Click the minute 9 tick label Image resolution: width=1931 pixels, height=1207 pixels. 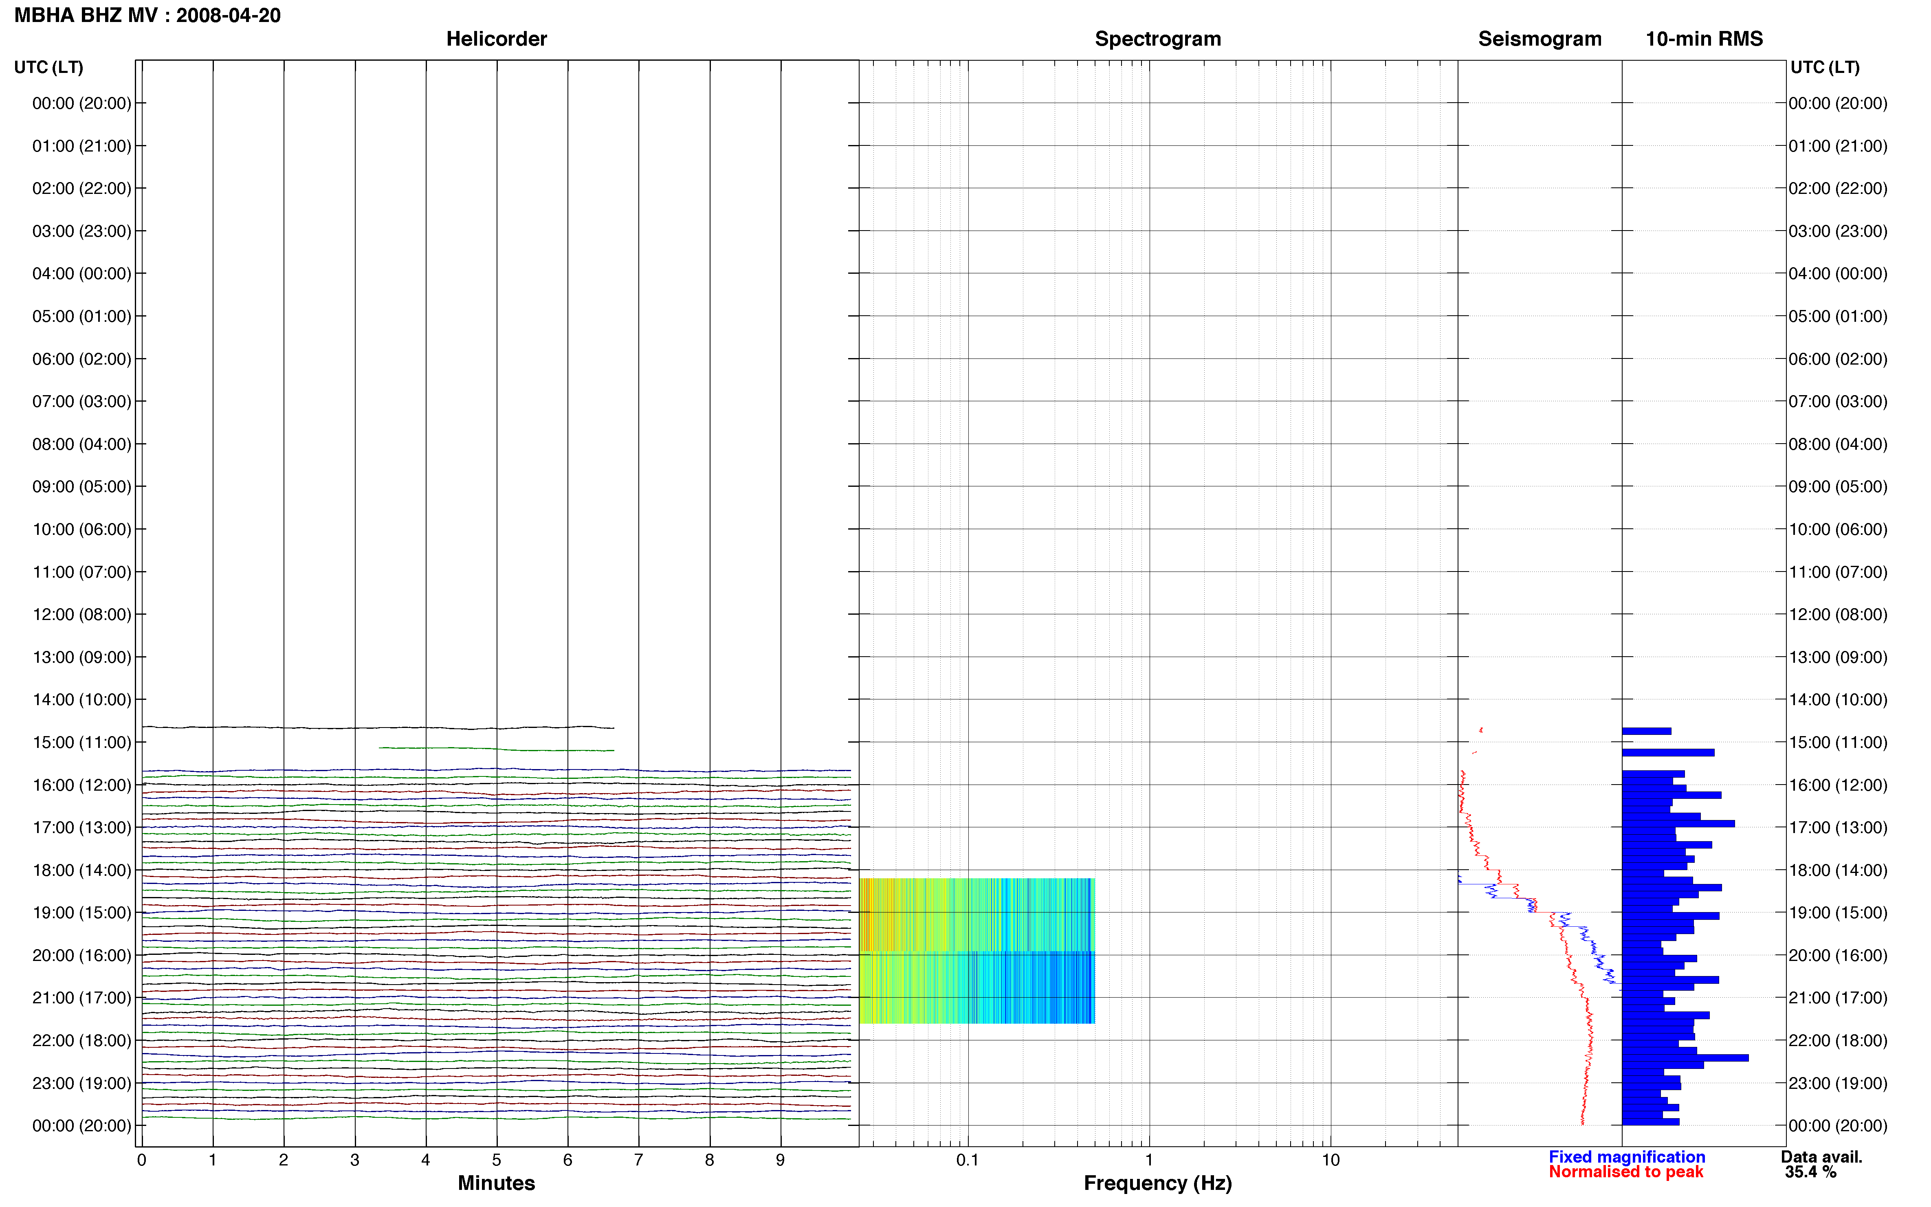(780, 1160)
